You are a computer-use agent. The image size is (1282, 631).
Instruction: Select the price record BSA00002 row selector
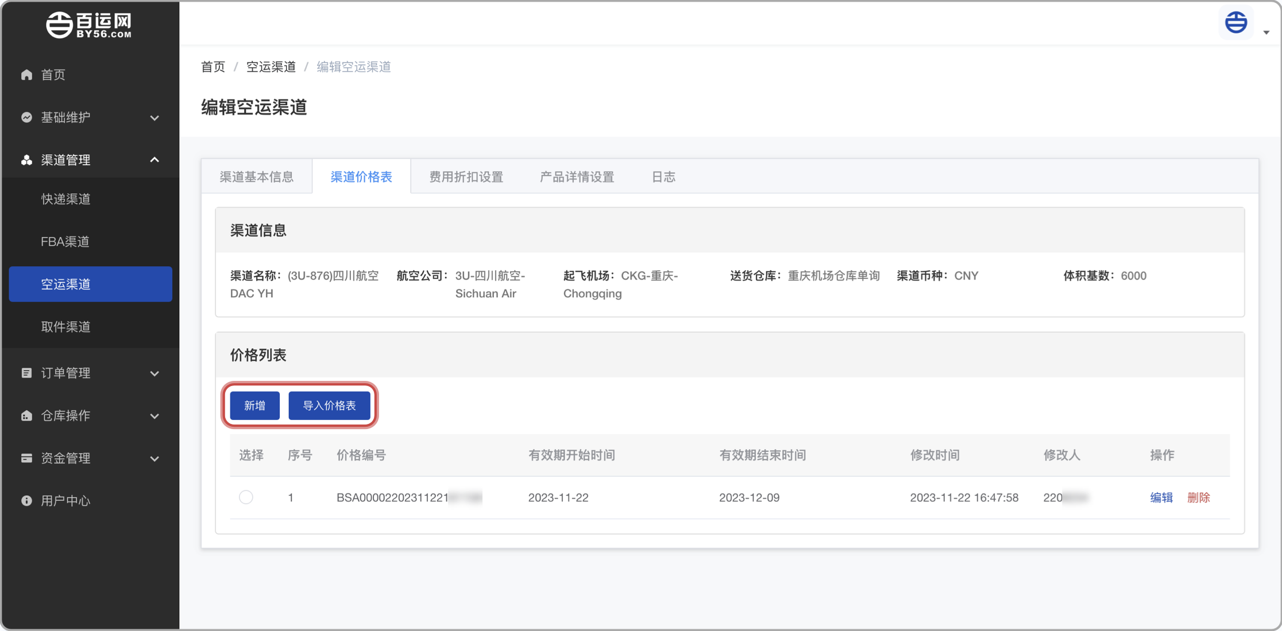(246, 497)
